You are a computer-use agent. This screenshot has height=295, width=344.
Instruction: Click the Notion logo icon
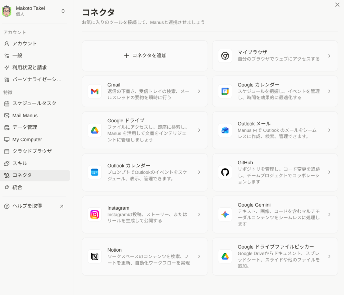click(x=94, y=257)
